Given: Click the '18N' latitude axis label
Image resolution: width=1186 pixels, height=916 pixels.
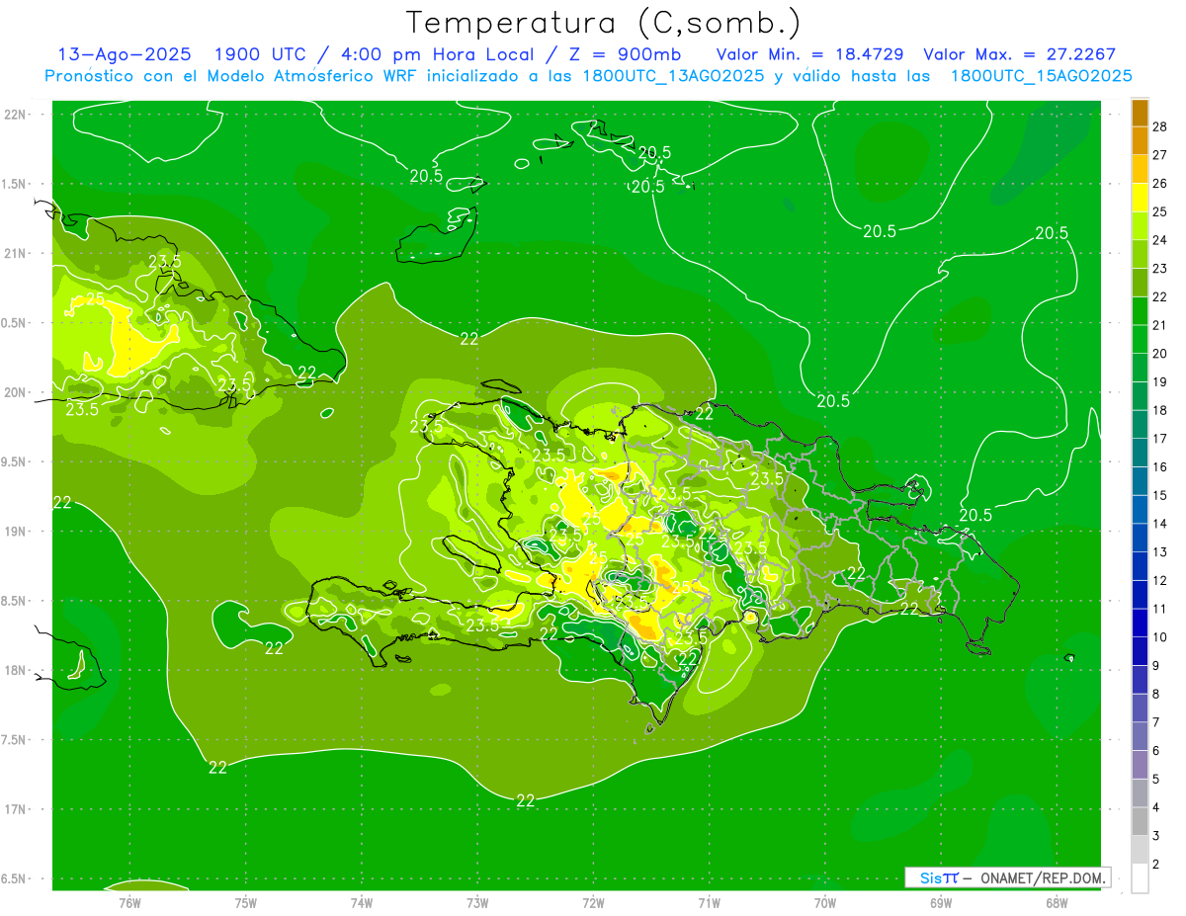Looking at the screenshot, I should point(15,671).
